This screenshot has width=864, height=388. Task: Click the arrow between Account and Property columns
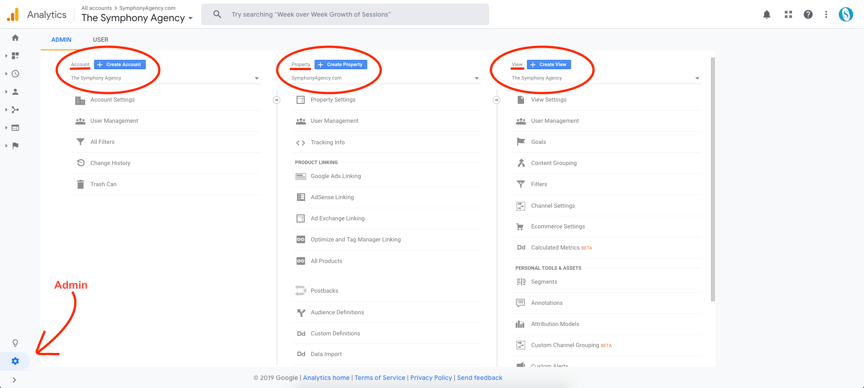click(277, 100)
